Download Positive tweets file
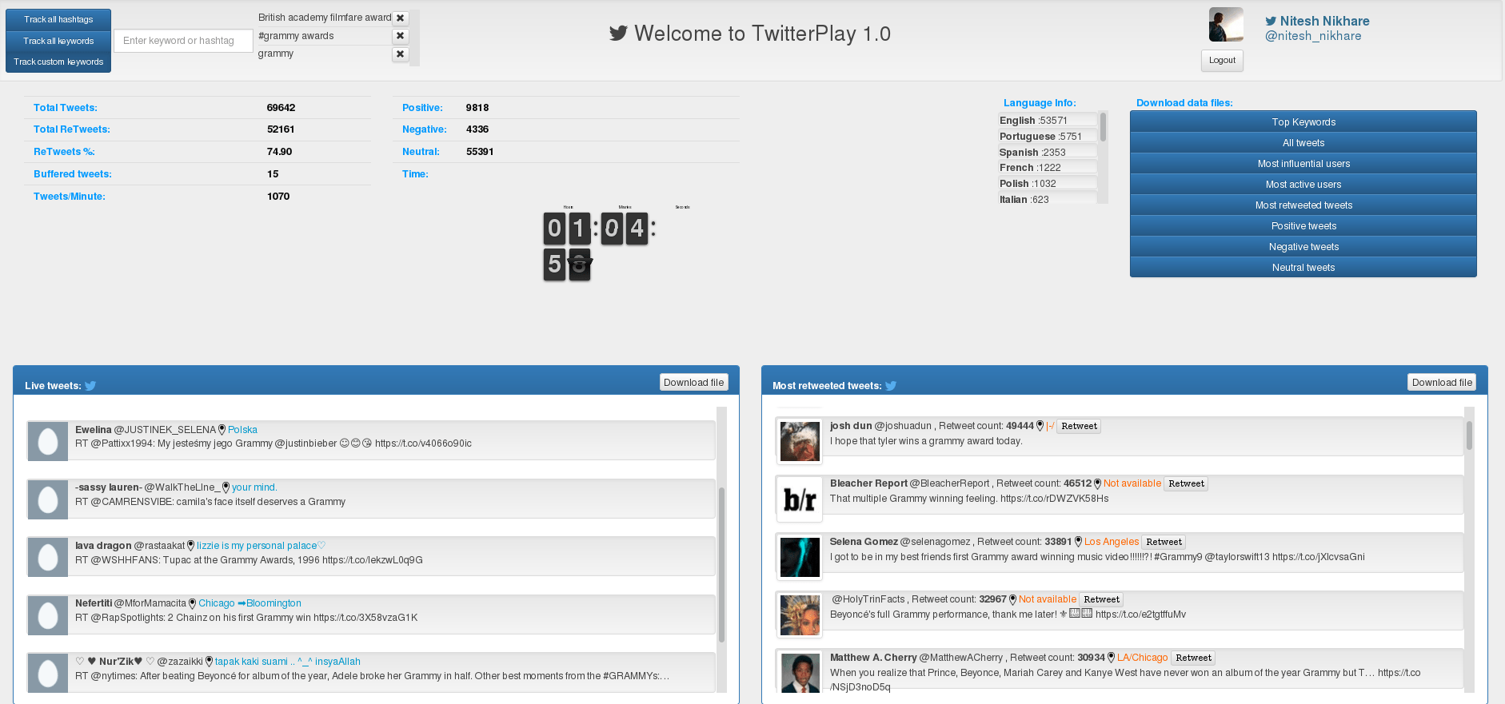 tap(1303, 226)
